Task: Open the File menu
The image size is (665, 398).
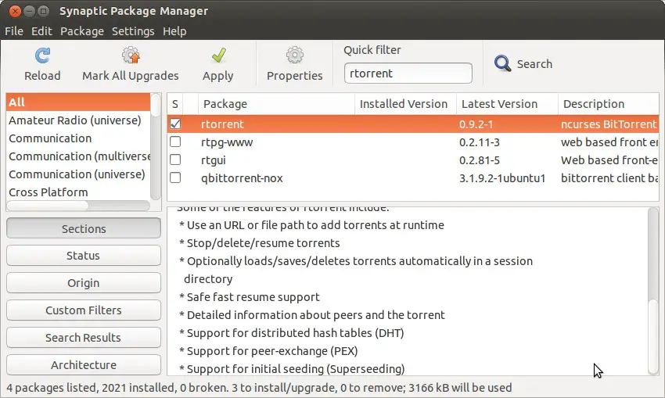Action: [x=14, y=31]
